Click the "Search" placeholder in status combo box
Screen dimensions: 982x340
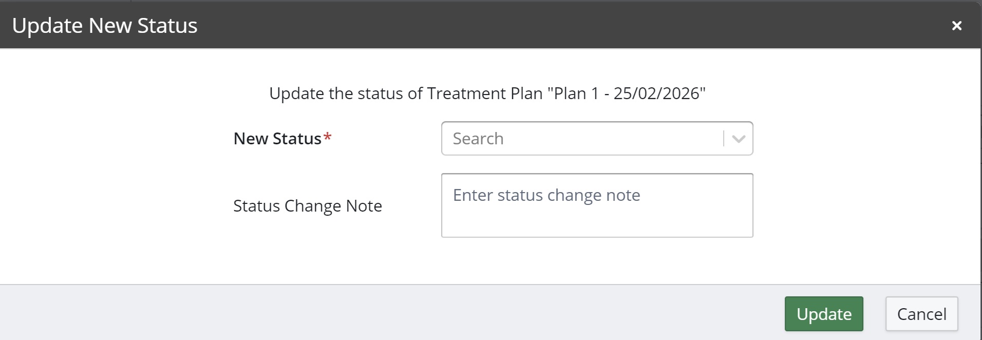[x=478, y=139]
